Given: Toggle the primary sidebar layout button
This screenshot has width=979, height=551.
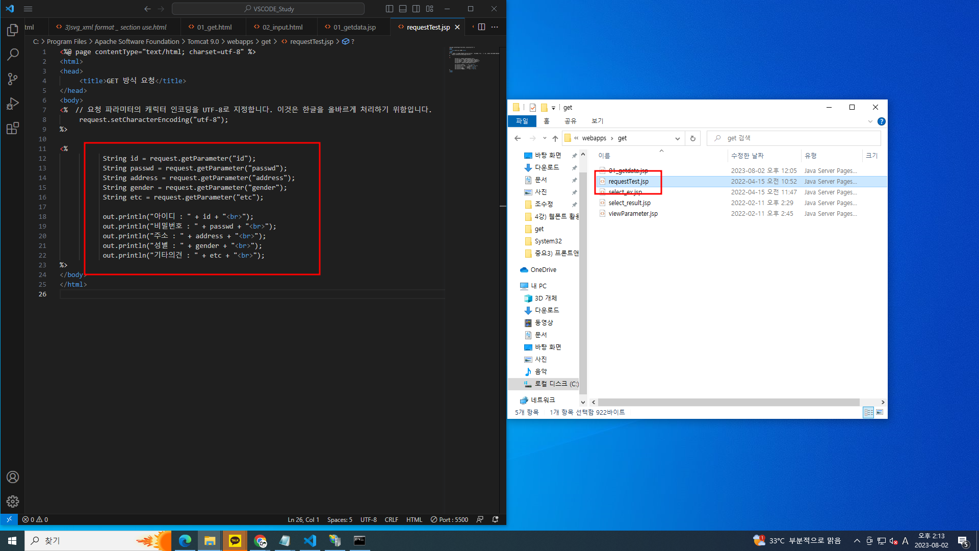Looking at the screenshot, I should click(390, 9).
